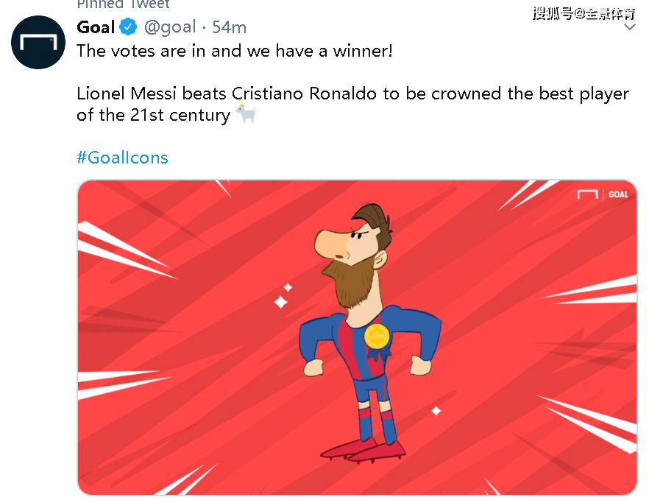Select the Pinned Tweet label
This screenshot has width=649, height=500.
123,4
